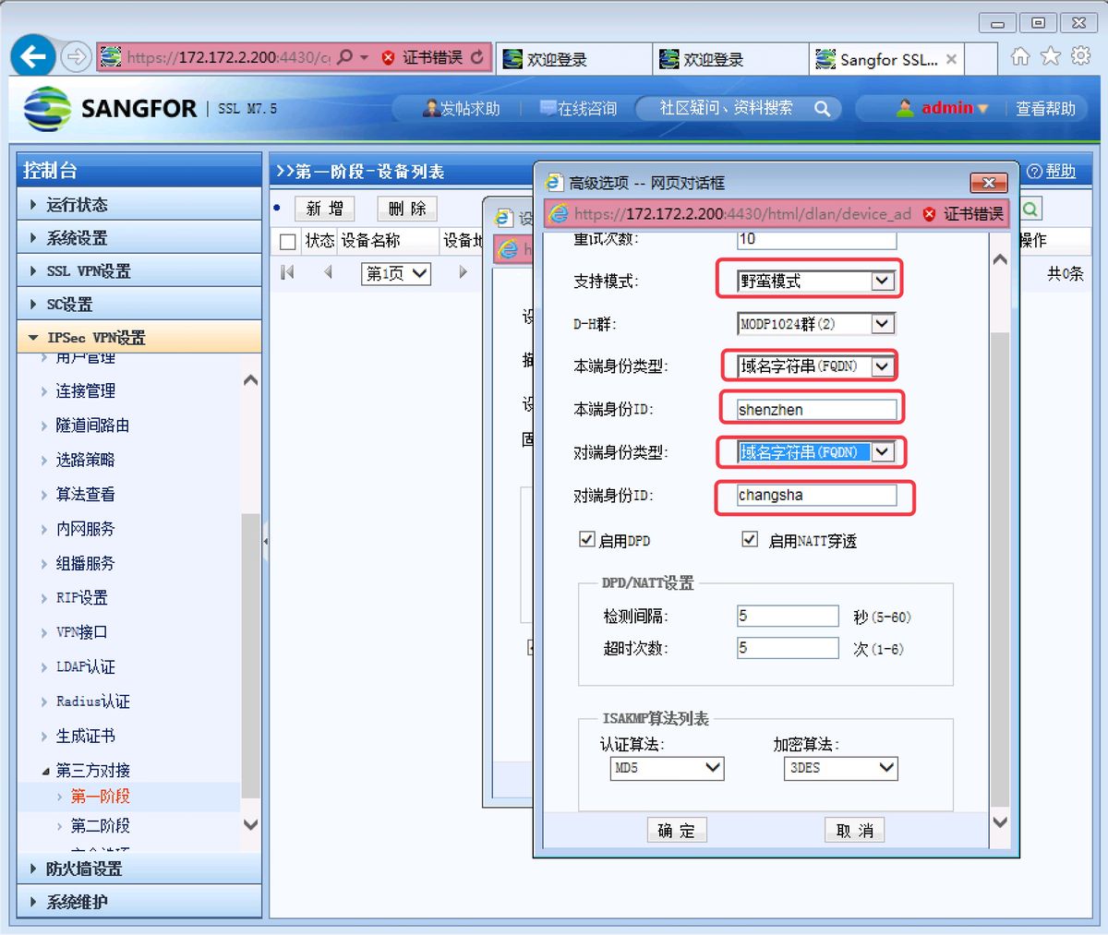Expand the 系统设置 menu section
Viewport: 1108px width, 935px height.
pos(139,238)
